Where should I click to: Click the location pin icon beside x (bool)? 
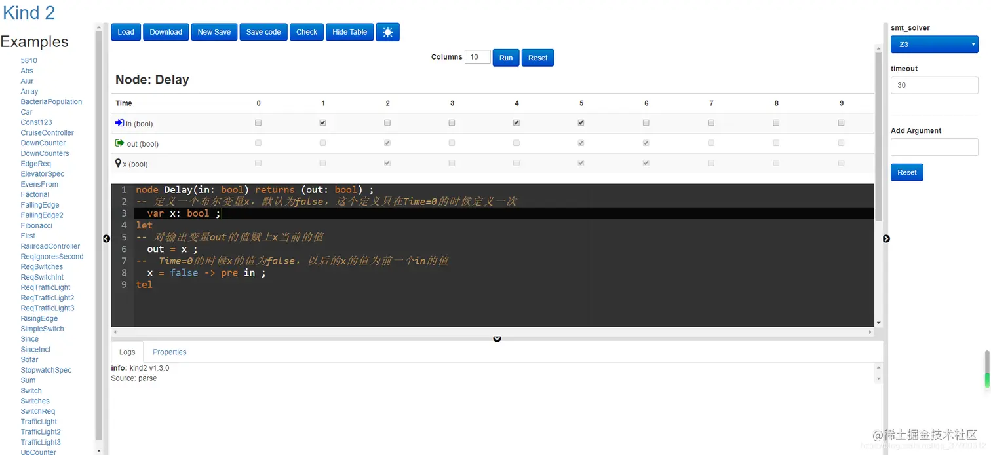pos(118,163)
